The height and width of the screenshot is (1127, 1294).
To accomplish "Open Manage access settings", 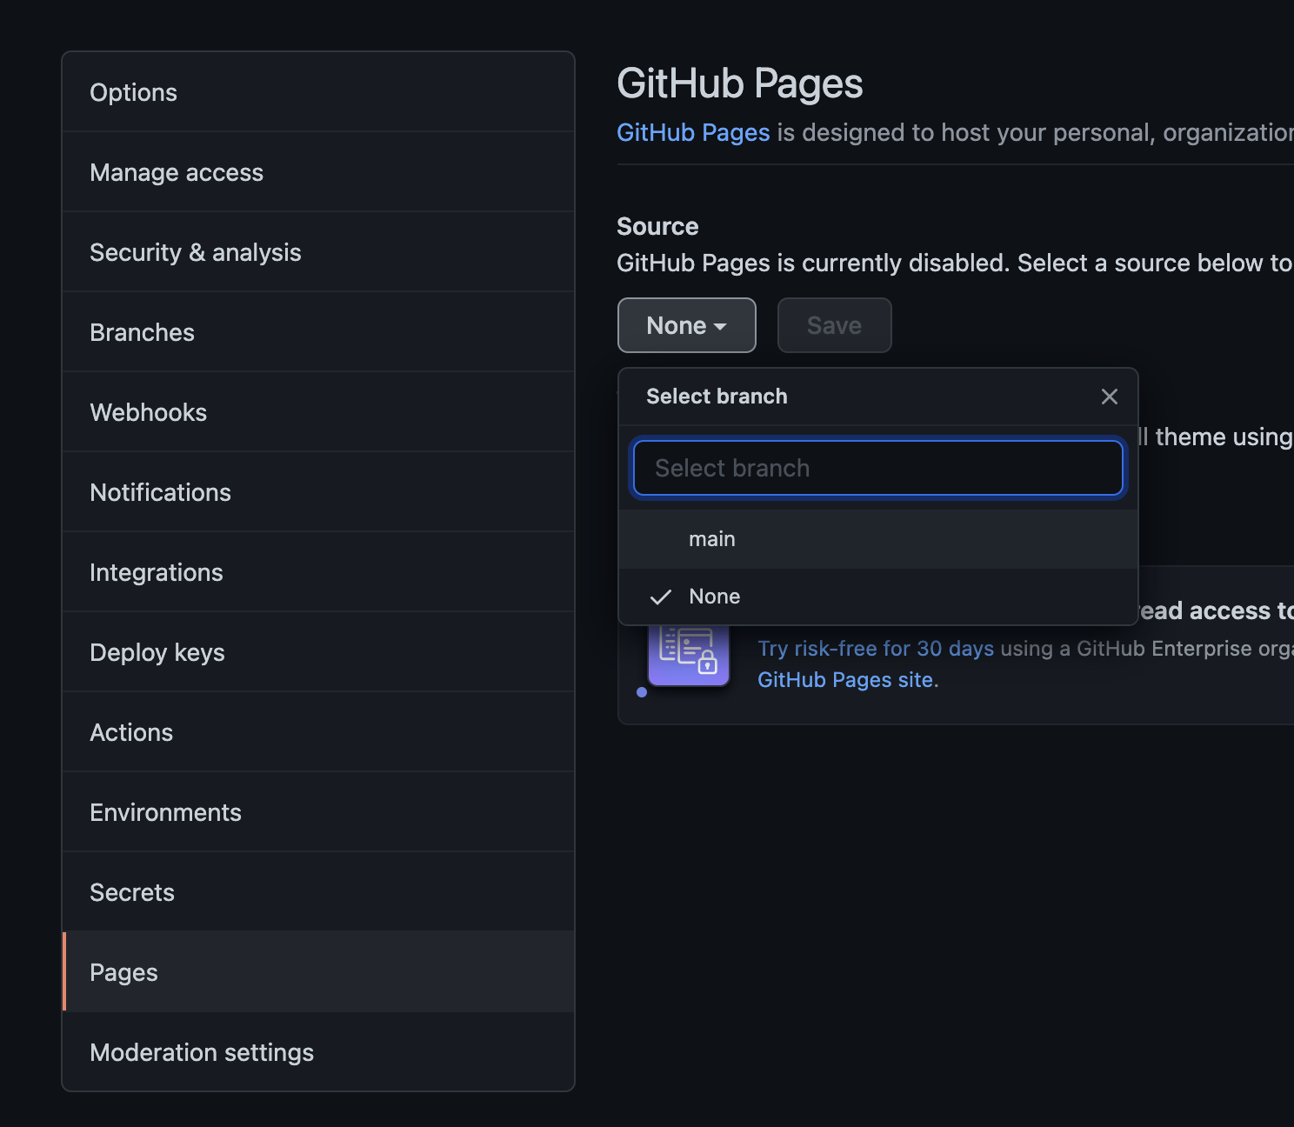I will pos(177,172).
